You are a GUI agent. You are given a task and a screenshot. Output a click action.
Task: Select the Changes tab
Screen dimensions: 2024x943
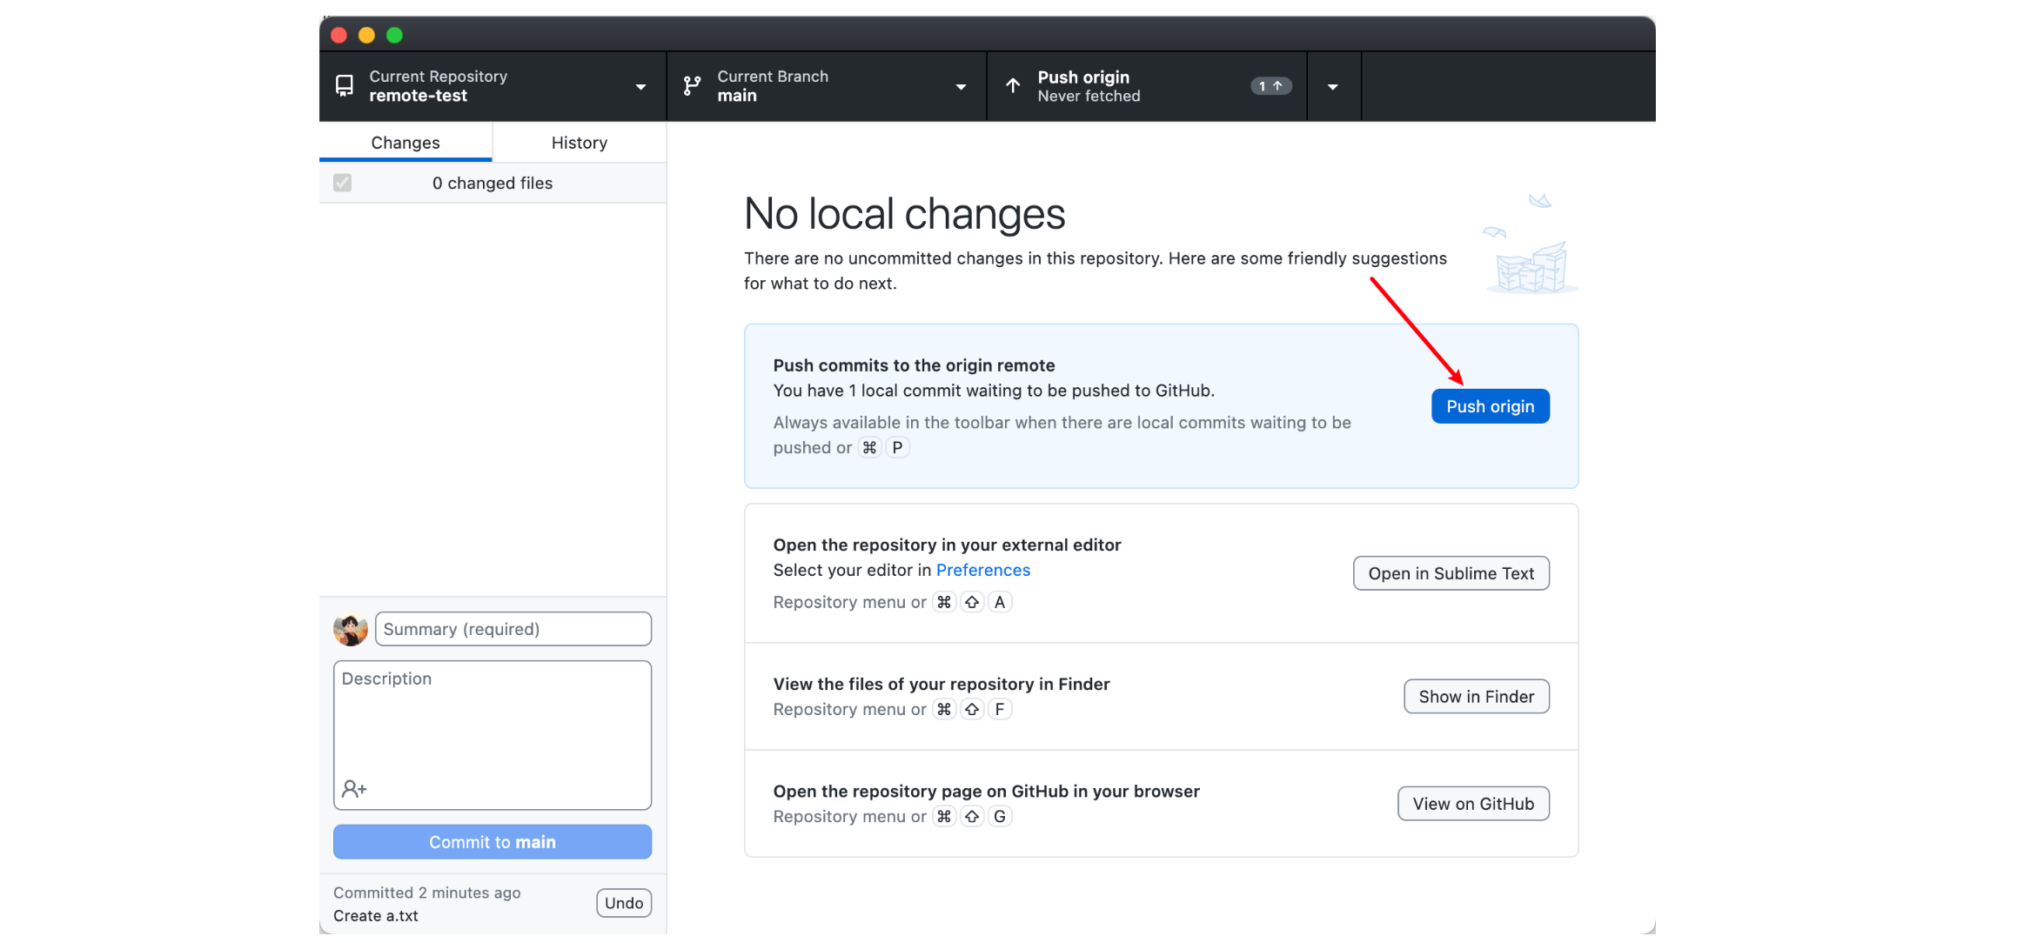(x=405, y=142)
